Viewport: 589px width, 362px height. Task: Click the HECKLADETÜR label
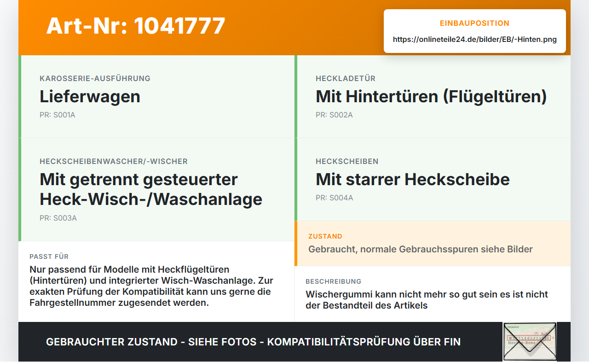[x=346, y=78]
